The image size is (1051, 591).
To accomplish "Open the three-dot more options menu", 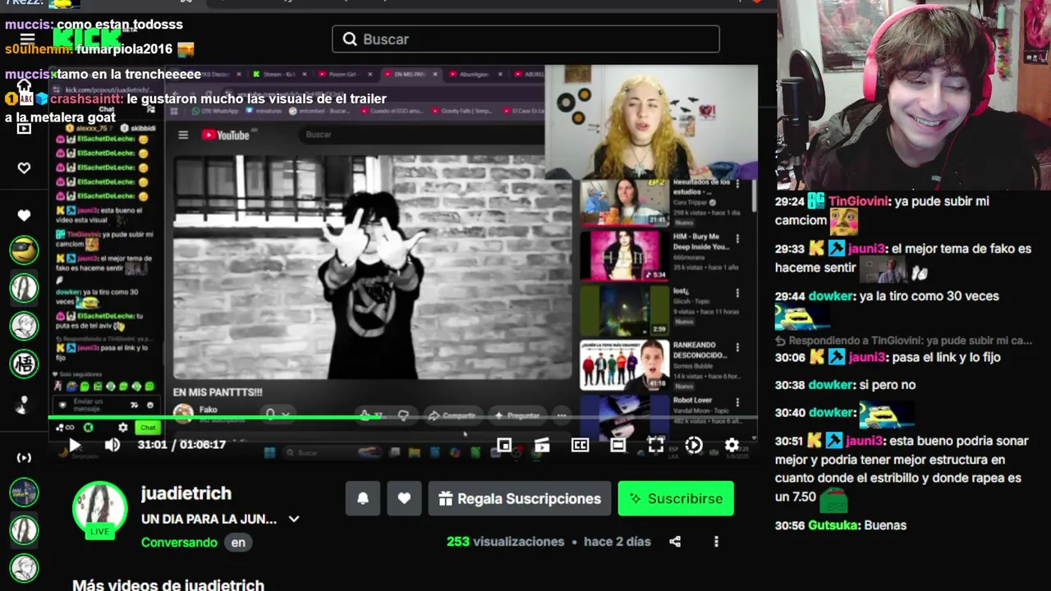I will tap(716, 542).
